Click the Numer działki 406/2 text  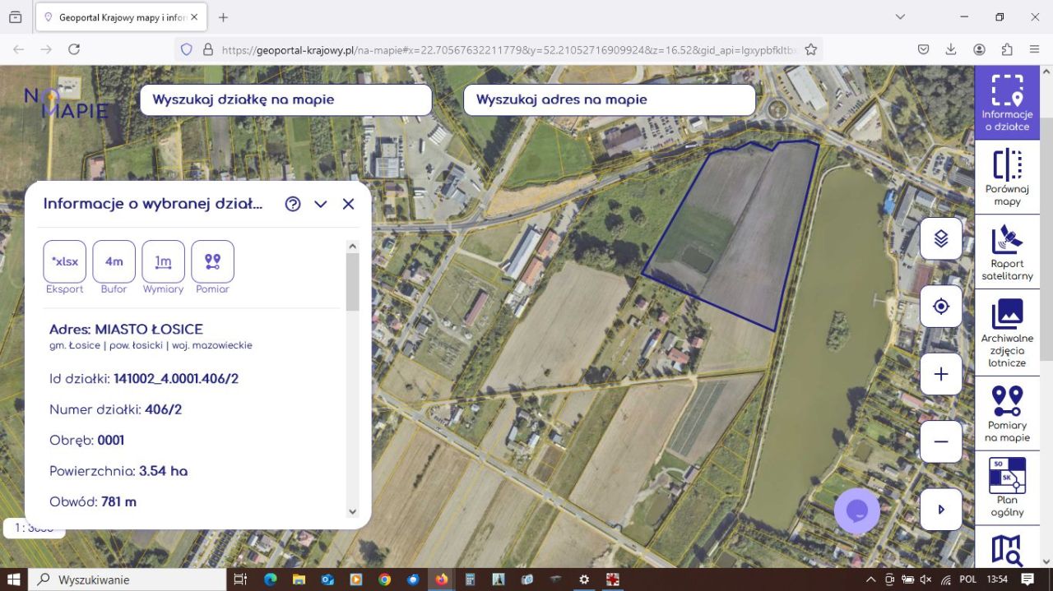pos(115,409)
